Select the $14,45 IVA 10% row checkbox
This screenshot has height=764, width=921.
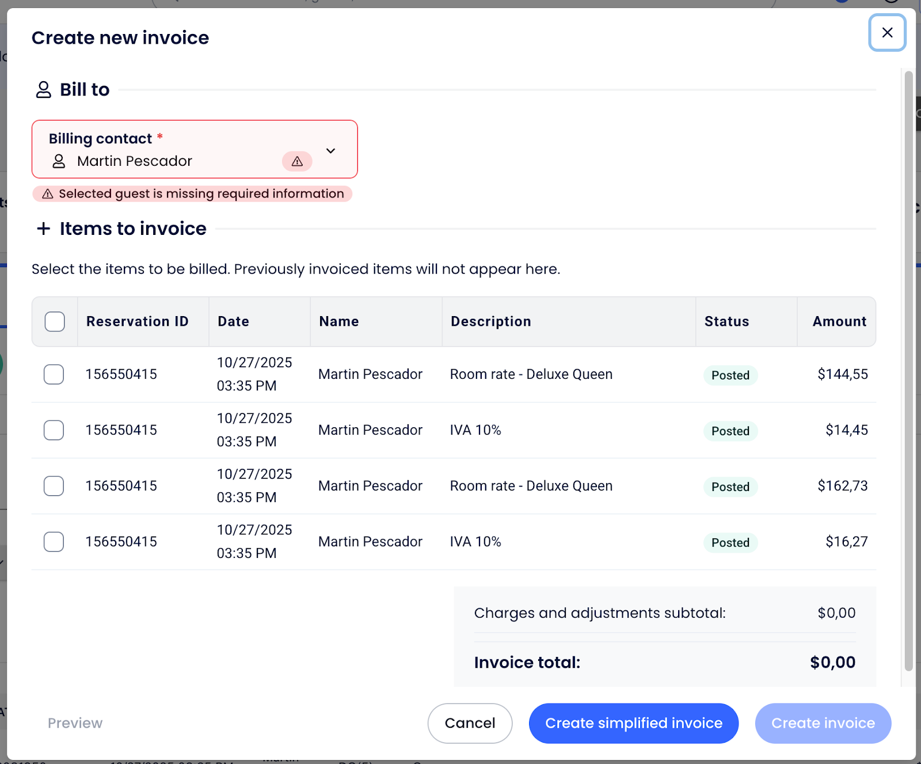[54, 430]
